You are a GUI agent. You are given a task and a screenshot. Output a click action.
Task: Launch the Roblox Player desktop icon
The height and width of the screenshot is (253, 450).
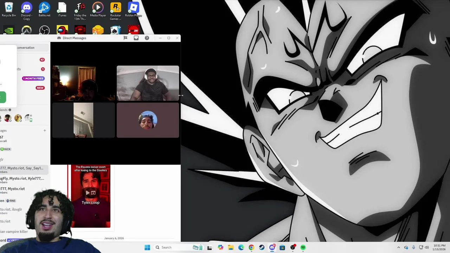click(133, 9)
